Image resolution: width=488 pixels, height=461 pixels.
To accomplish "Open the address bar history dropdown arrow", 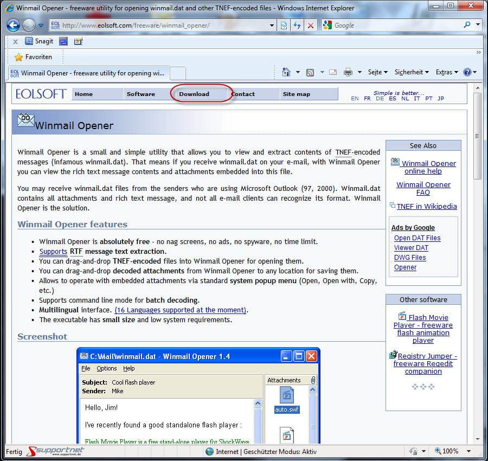I will 272,25.
